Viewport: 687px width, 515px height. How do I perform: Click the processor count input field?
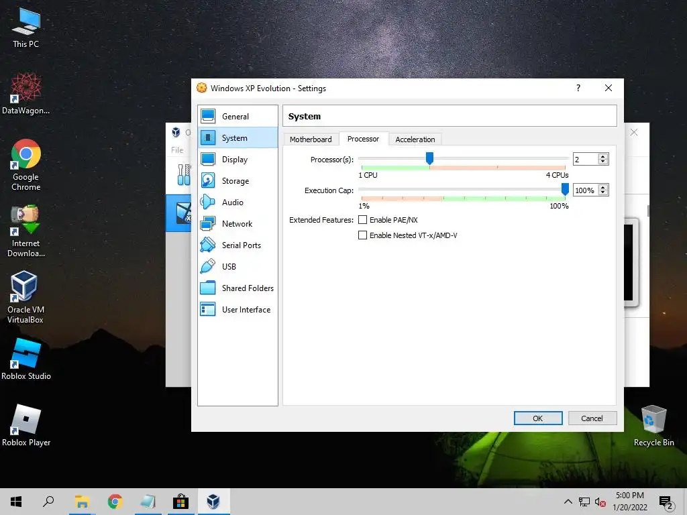pos(586,160)
